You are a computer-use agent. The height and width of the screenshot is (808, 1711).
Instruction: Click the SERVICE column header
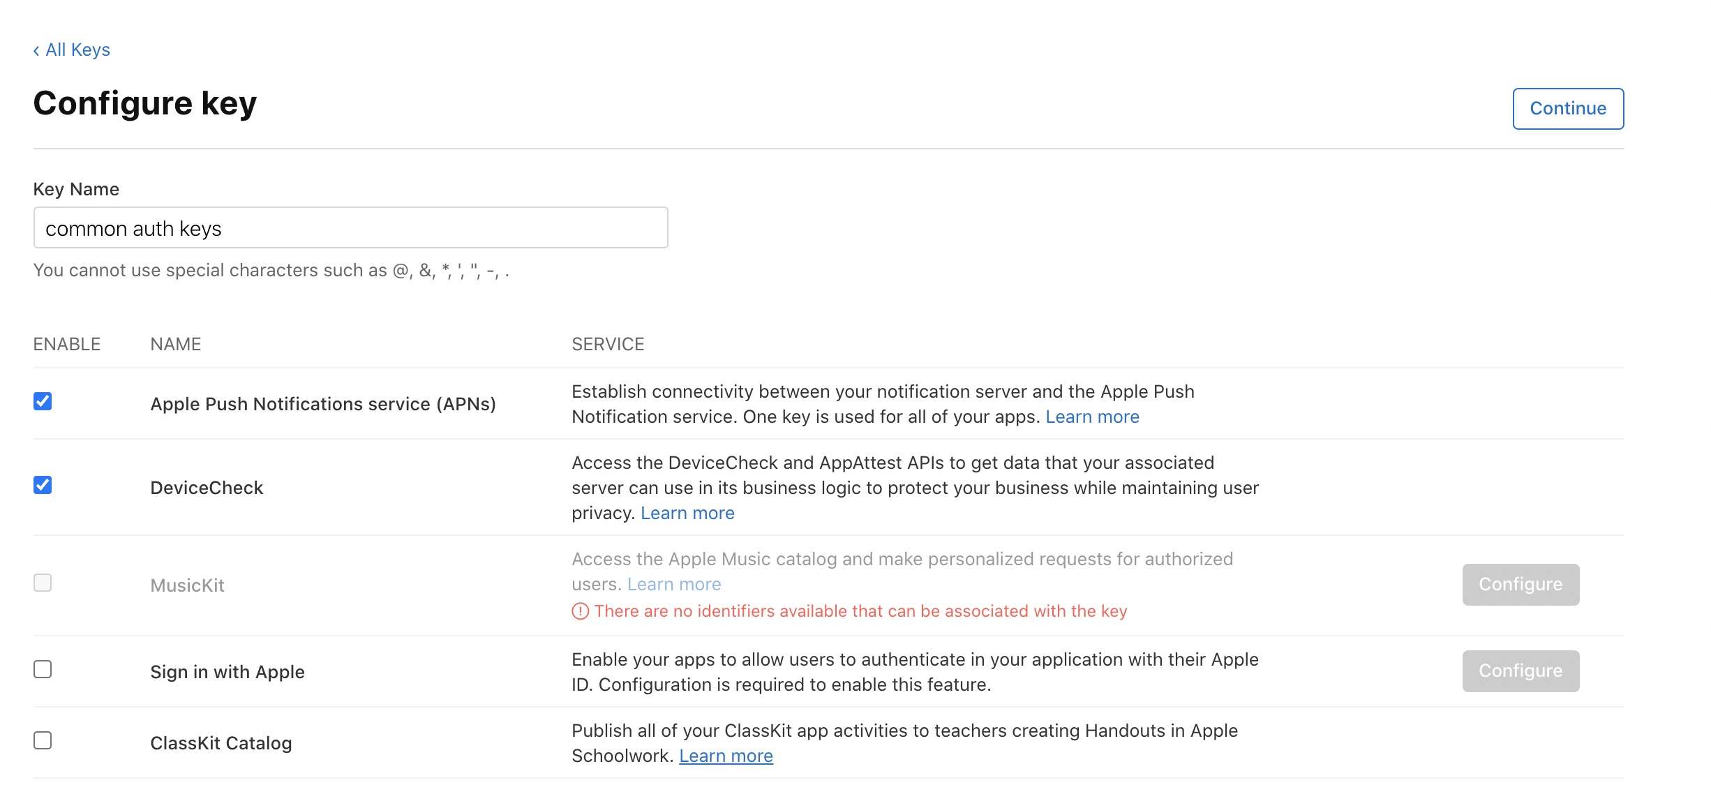coord(608,344)
